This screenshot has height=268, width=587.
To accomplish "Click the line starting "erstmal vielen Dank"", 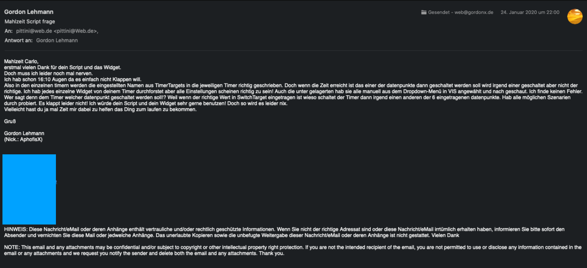I will coord(63,67).
